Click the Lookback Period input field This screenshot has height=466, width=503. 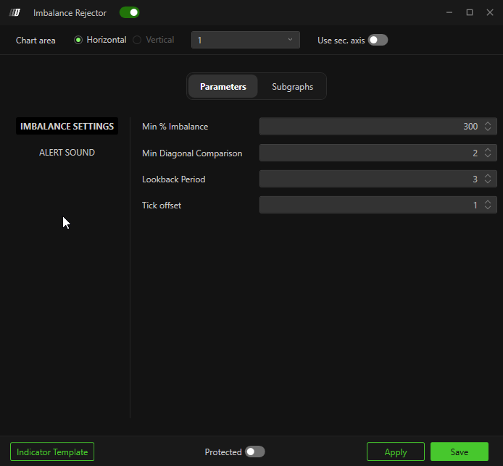[370, 179]
